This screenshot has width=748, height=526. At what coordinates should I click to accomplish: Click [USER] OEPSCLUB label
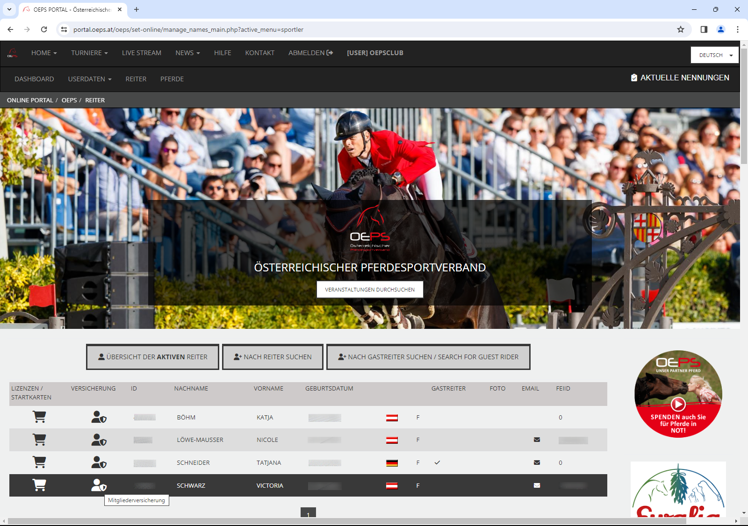[375, 53]
